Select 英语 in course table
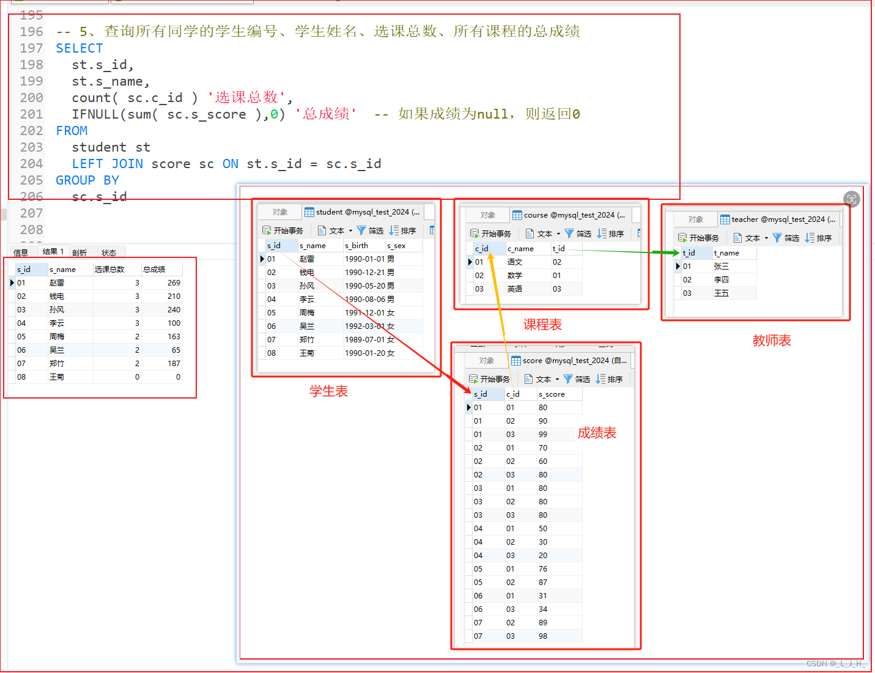875x673 pixels. tap(528, 289)
